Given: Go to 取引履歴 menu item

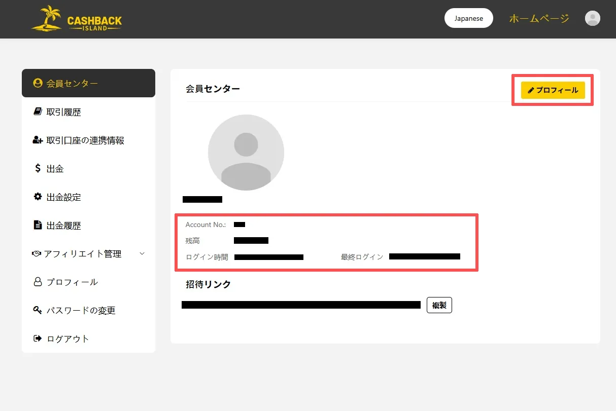Looking at the screenshot, I should point(63,112).
